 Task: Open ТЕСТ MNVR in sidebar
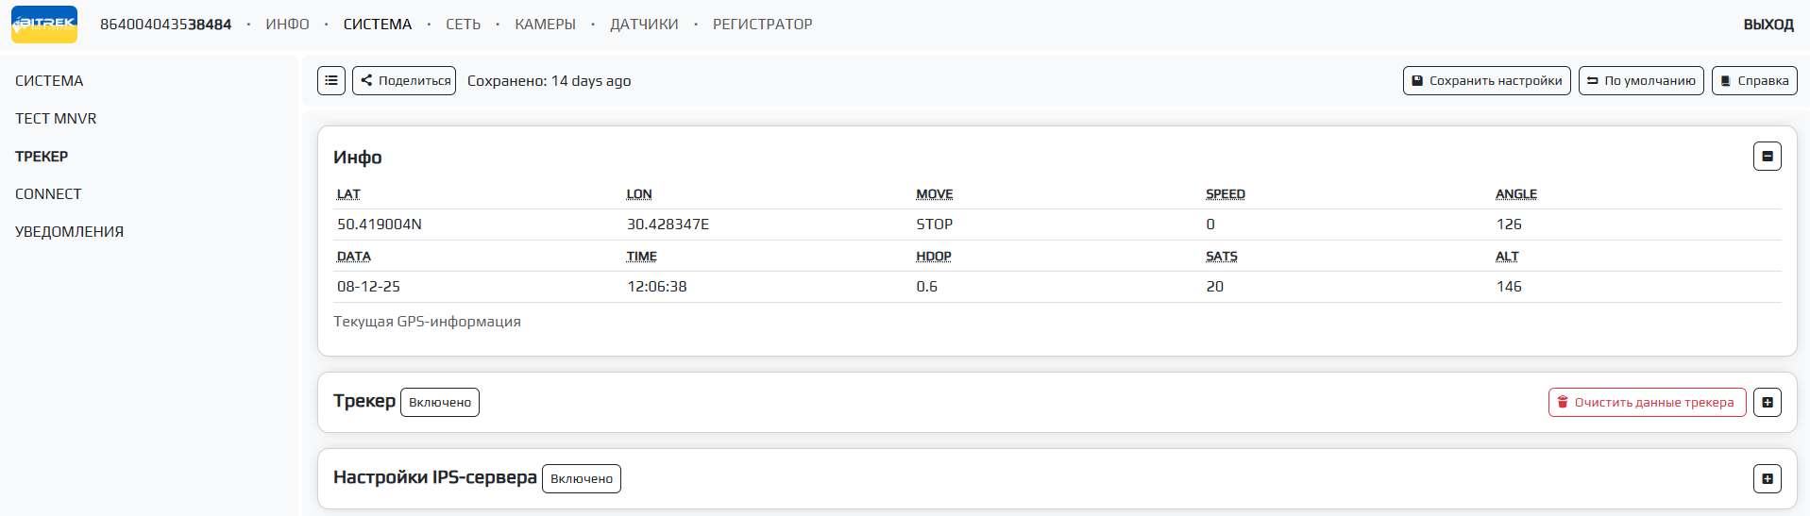coord(56,119)
